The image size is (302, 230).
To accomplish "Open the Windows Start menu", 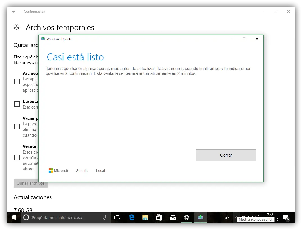I will click(x=14, y=217).
